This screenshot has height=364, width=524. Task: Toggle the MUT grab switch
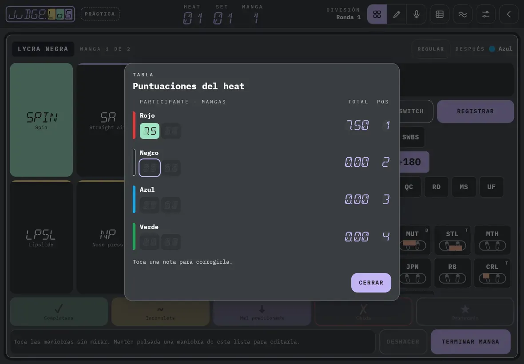[x=413, y=245]
